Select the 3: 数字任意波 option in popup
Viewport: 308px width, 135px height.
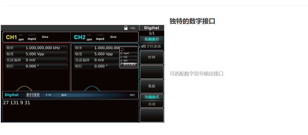click(x=129, y=64)
